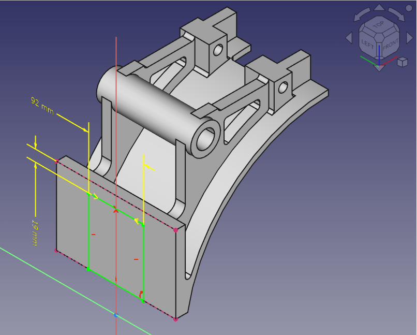The image size is (417, 335).
Task: Rotate view with clockwise curved arrow
Action: (396, 14)
